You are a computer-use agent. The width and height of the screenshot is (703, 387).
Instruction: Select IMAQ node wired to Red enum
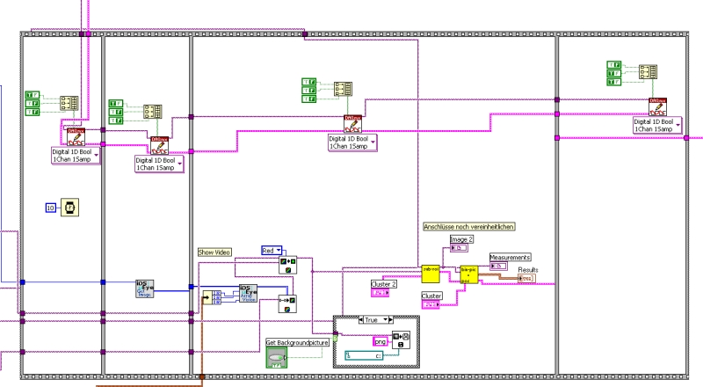pyautogui.click(x=287, y=265)
